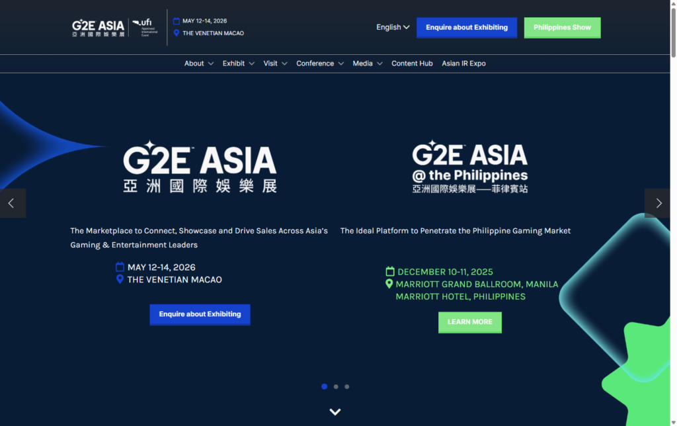
Task: Open the English language dropdown
Action: pos(392,27)
